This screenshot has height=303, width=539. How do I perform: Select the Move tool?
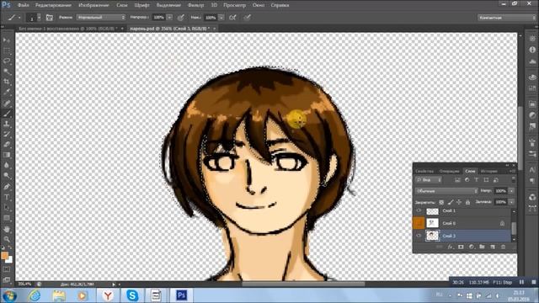point(7,40)
